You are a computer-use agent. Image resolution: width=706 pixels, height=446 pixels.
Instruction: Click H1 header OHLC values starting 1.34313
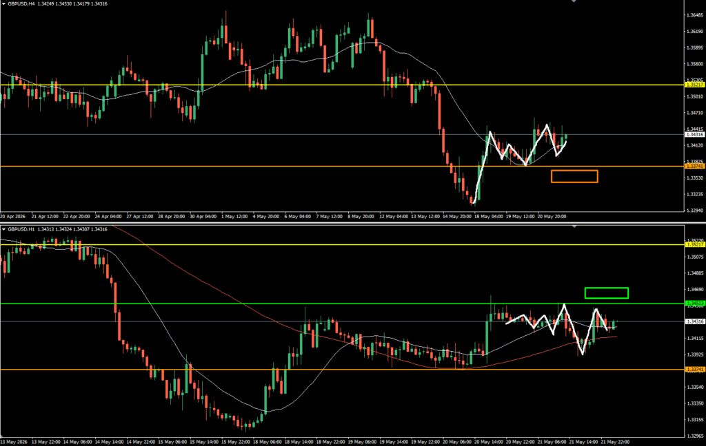(x=72, y=229)
